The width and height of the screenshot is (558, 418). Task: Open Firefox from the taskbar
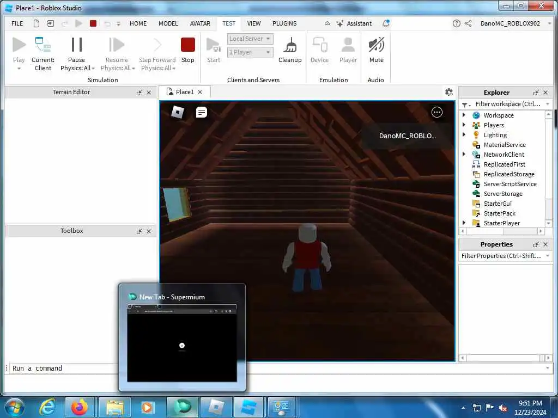[80, 407]
